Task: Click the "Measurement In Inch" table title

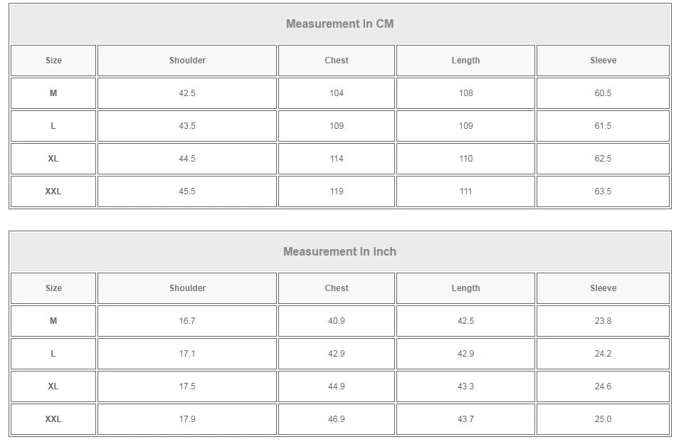Action: (x=339, y=252)
